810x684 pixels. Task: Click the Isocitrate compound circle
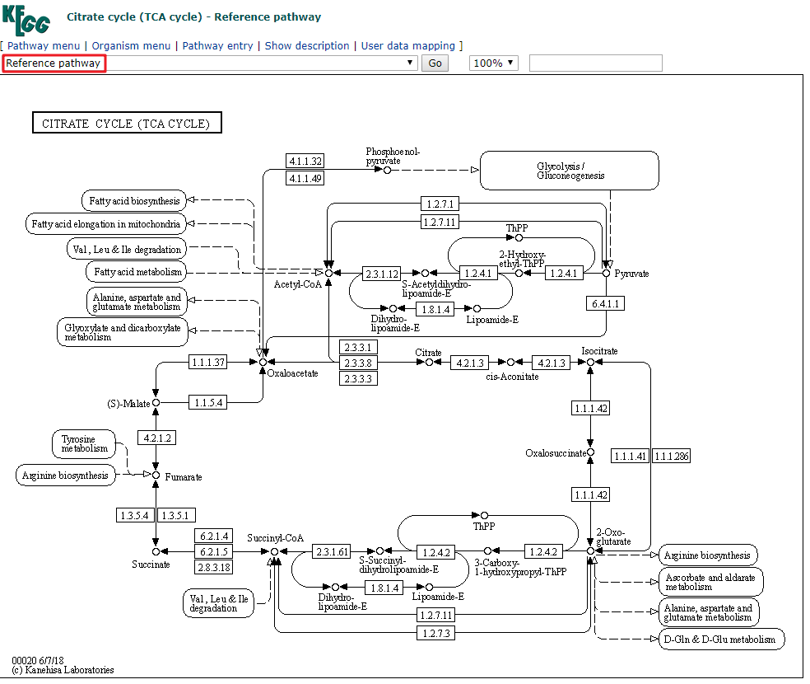tap(590, 362)
